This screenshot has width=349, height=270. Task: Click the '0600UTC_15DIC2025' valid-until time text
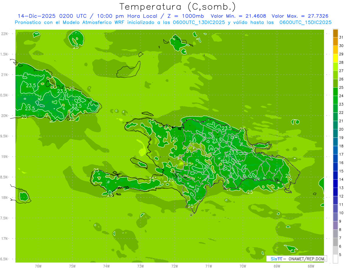click(x=305, y=22)
